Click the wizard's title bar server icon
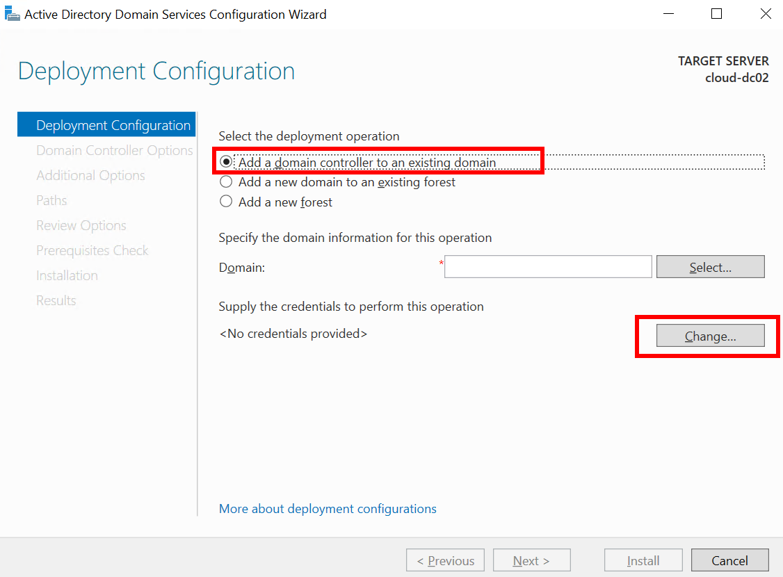Image resolution: width=783 pixels, height=577 pixels. tap(12, 14)
